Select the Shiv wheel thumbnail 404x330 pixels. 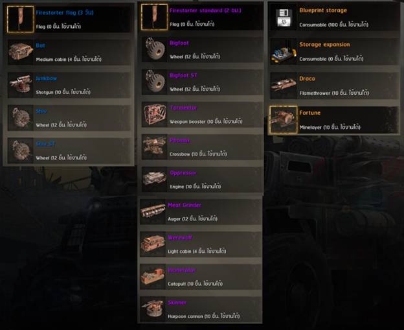[x=21, y=117]
